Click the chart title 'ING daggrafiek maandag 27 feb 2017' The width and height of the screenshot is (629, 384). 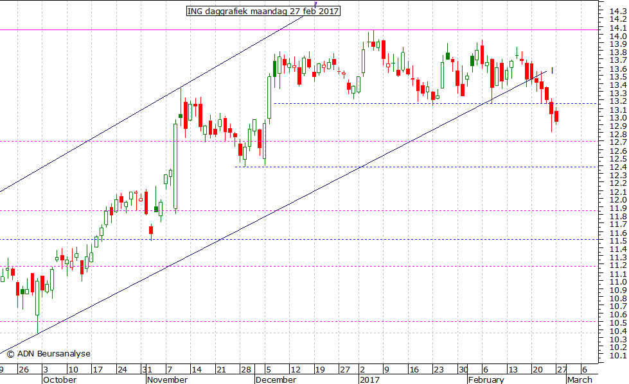click(263, 11)
